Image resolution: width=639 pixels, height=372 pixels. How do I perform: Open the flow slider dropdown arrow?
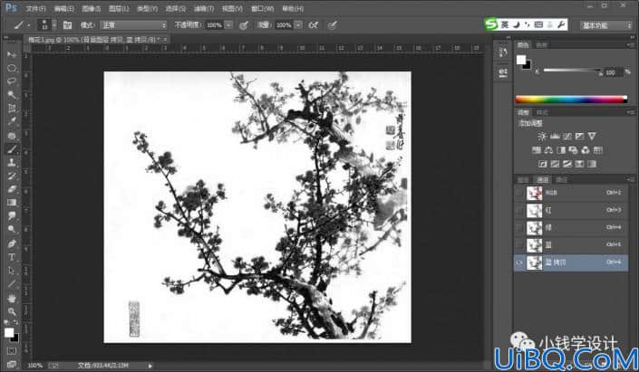[x=299, y=25]
